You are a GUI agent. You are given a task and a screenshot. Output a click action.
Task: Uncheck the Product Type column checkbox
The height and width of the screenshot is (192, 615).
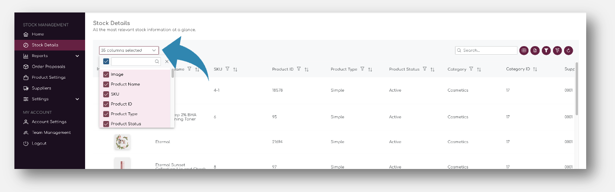[x=106, y=114]
